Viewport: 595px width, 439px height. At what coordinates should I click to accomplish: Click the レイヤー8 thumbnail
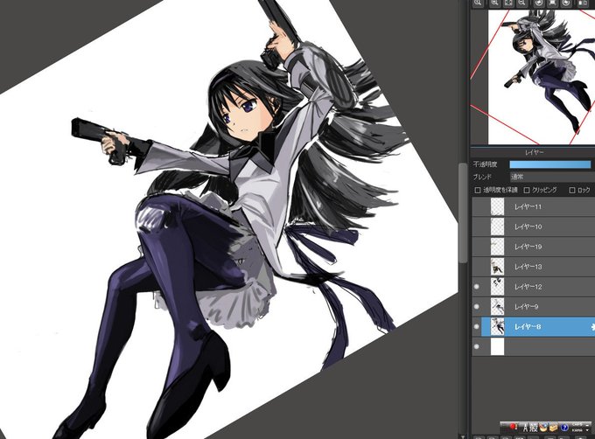pos(498,327)
